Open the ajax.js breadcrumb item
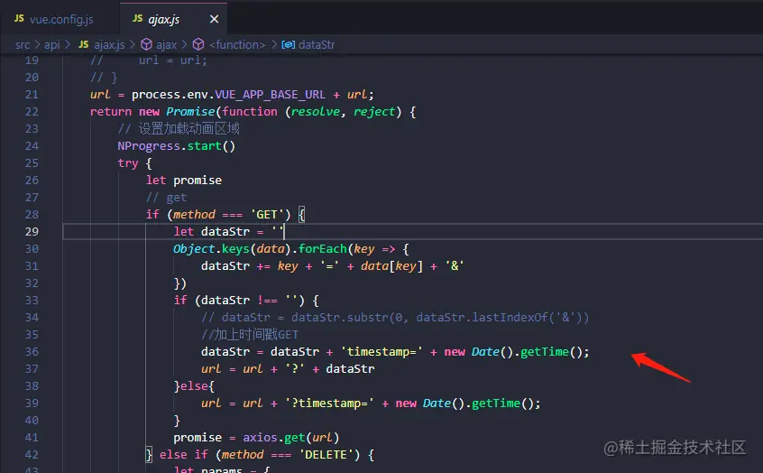763x473 pixels. [x=109, y=45]
